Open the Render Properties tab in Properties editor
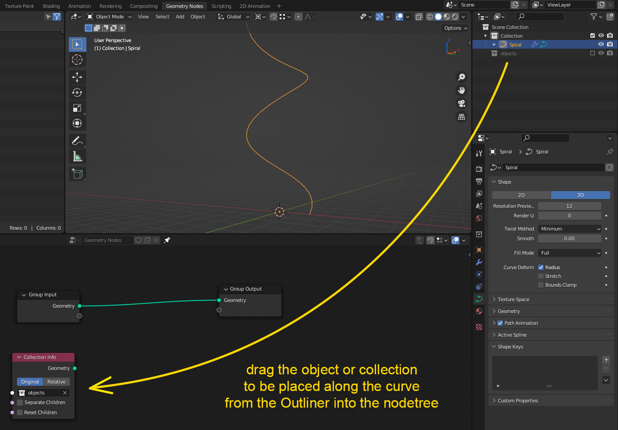The width and height of the screenshot is (618, 430). click(x=479, y=168)
